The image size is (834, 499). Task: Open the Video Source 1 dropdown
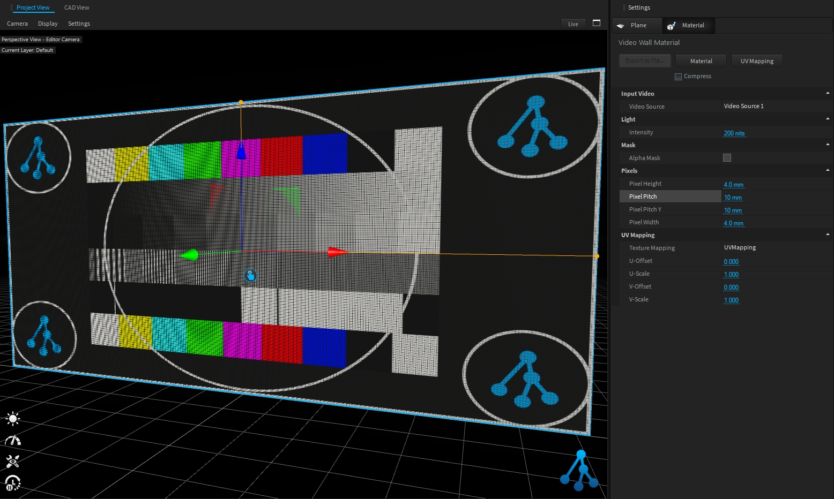click(743, 107)
